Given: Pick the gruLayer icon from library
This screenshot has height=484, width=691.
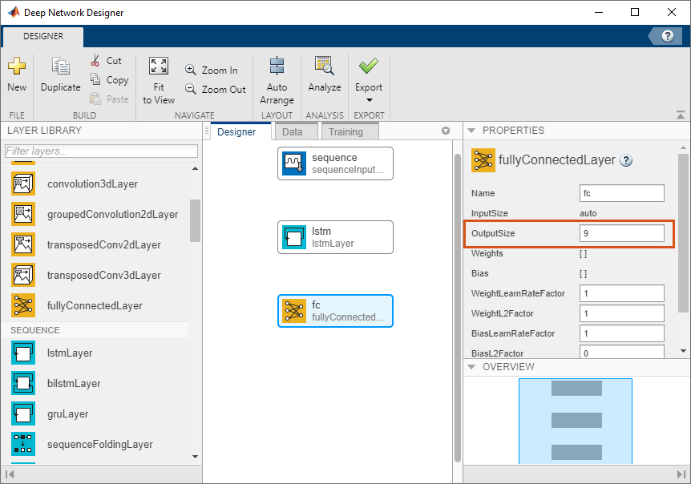Looking at the screenshot, I should 23,413.
